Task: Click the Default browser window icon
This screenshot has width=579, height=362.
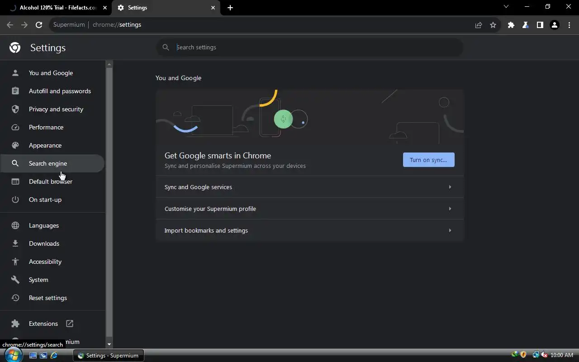Action: [15, 181]
